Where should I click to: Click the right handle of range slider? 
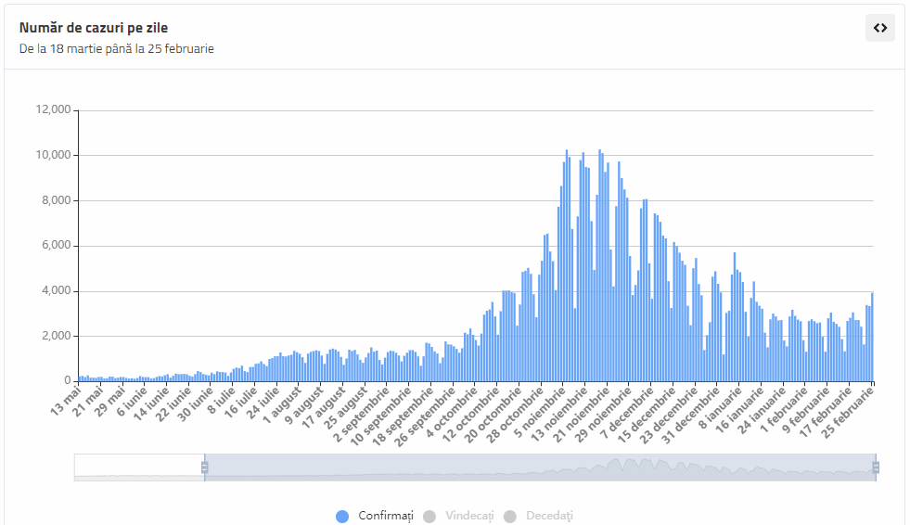(875, 467)
